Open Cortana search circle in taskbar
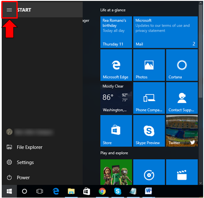 (24, 191)
